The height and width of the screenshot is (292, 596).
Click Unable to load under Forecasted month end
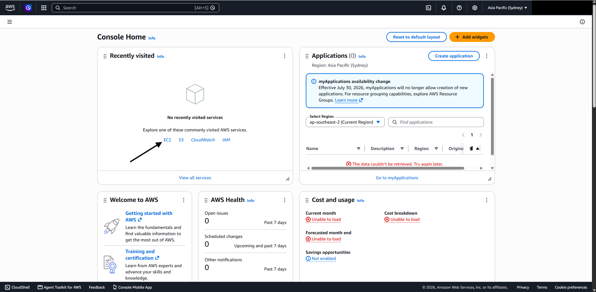(323, 239)
